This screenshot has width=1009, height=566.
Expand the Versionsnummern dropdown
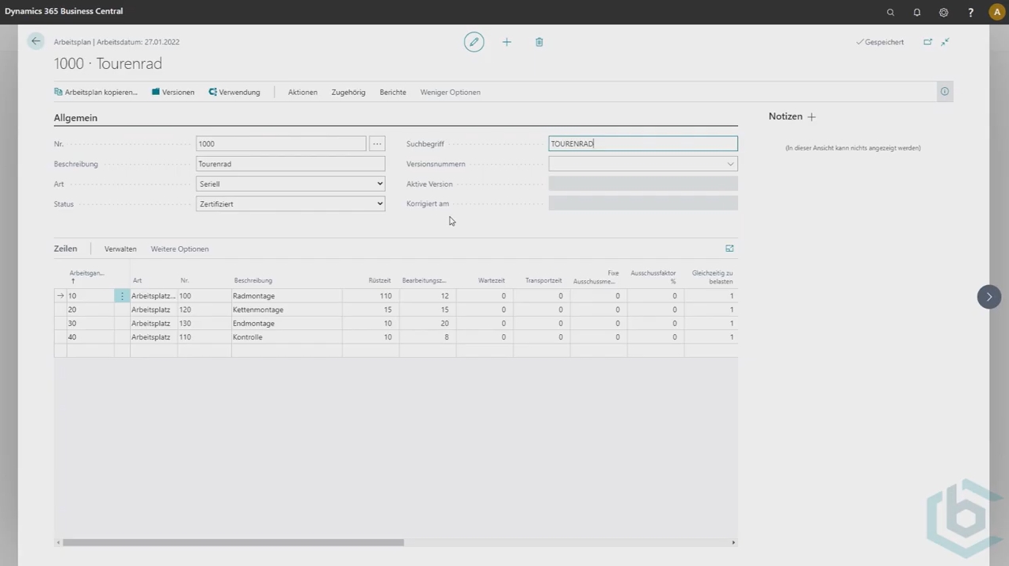coord(729,164)
